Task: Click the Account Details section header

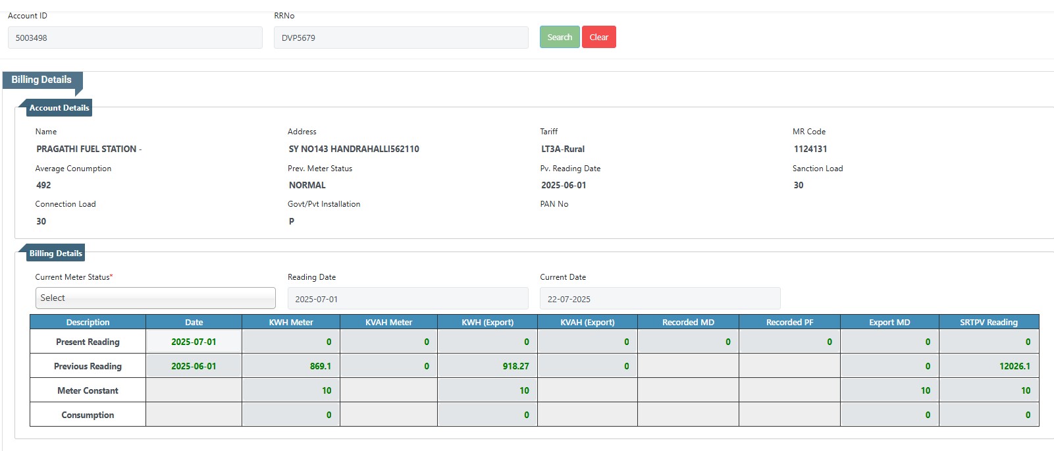Action: click(x=59, y=108)
